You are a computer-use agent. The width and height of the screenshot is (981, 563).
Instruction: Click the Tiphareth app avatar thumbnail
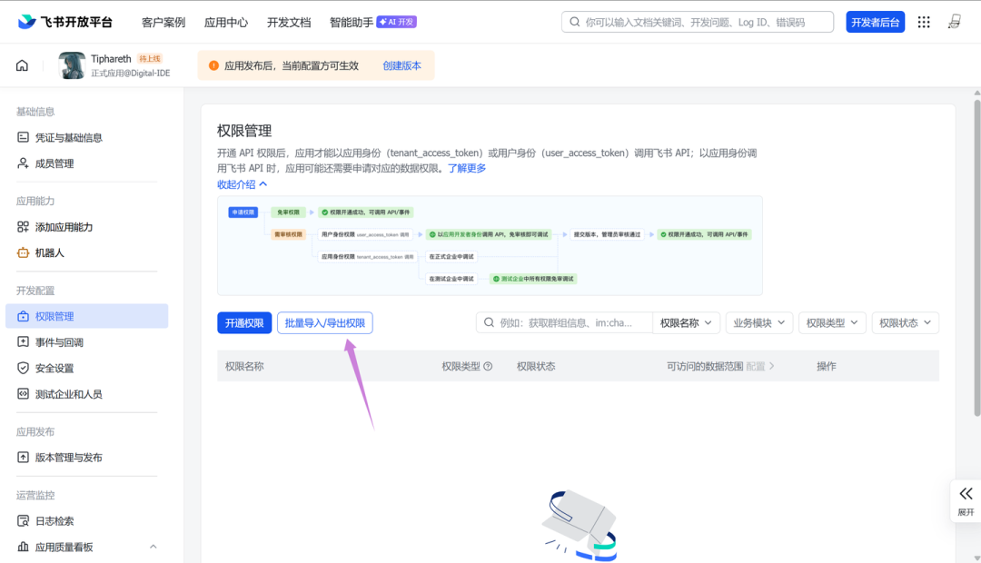click(73, 65)
